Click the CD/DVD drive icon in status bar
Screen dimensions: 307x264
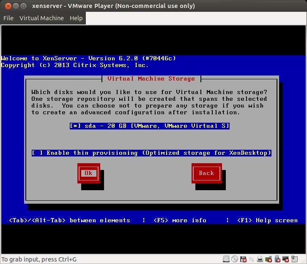(x=235, y=259)
